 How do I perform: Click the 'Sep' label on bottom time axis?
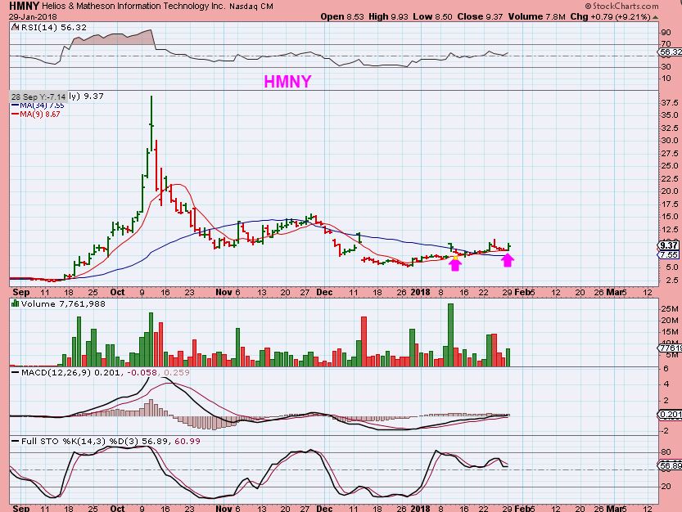click(21, 508)
